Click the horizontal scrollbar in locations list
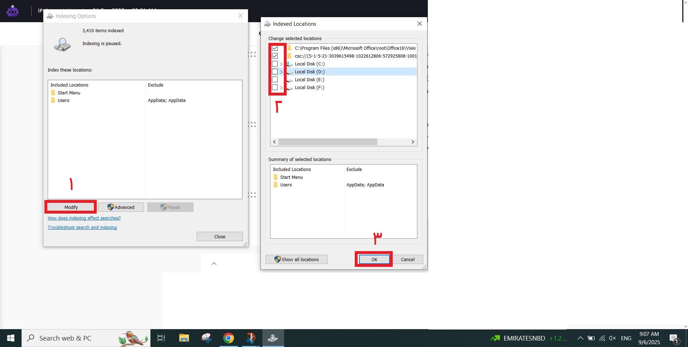This screenshot has width=688, height=347. (x=328, y=142)
